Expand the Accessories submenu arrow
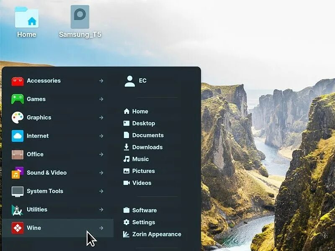The image size is (335, 251). (101, 81)
